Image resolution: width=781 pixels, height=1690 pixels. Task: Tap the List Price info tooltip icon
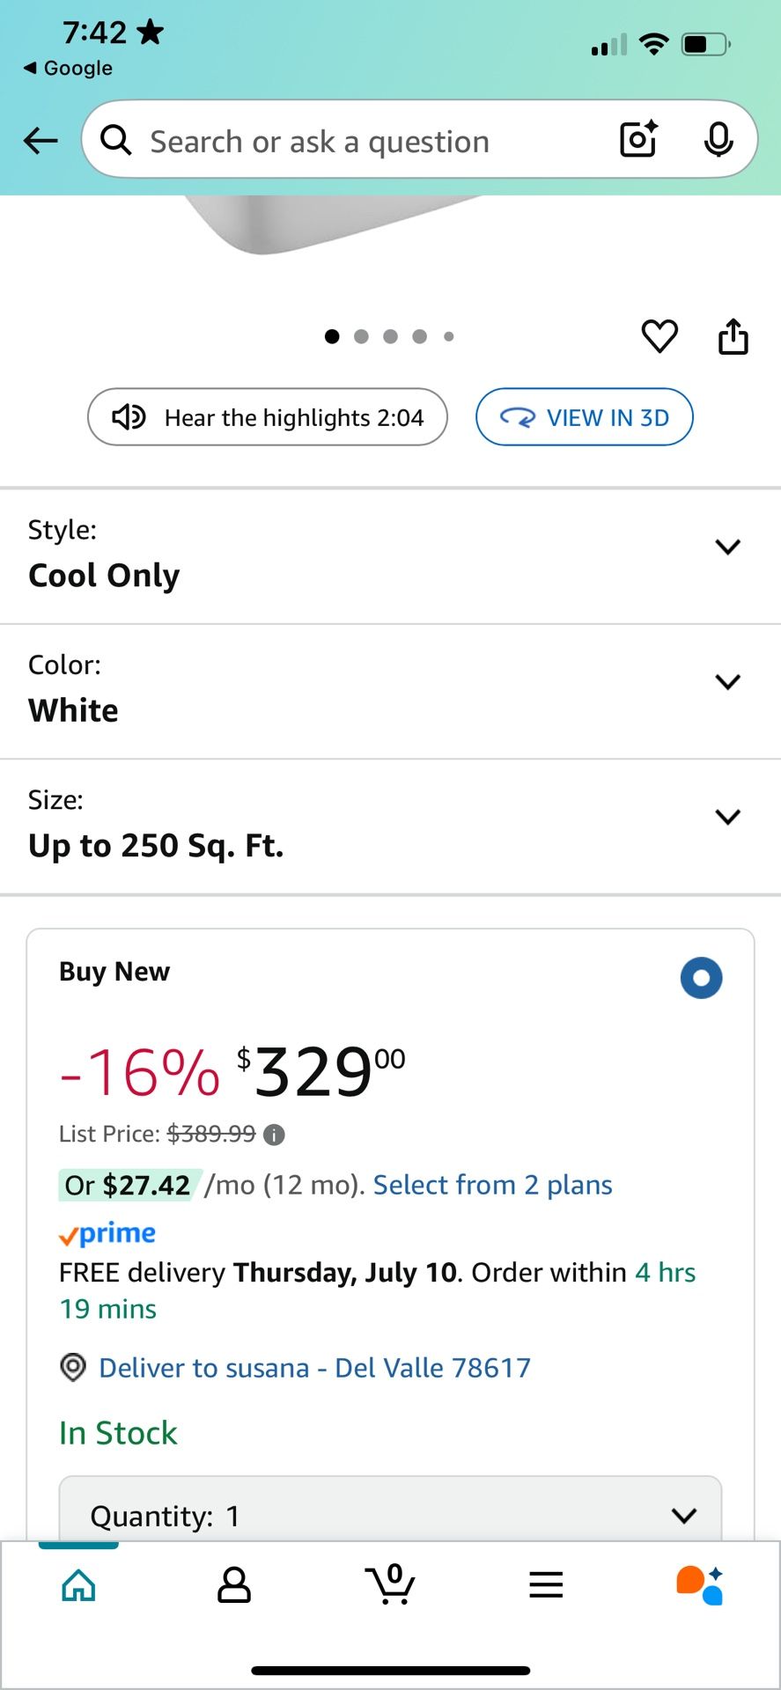(x=273, y=1134)
